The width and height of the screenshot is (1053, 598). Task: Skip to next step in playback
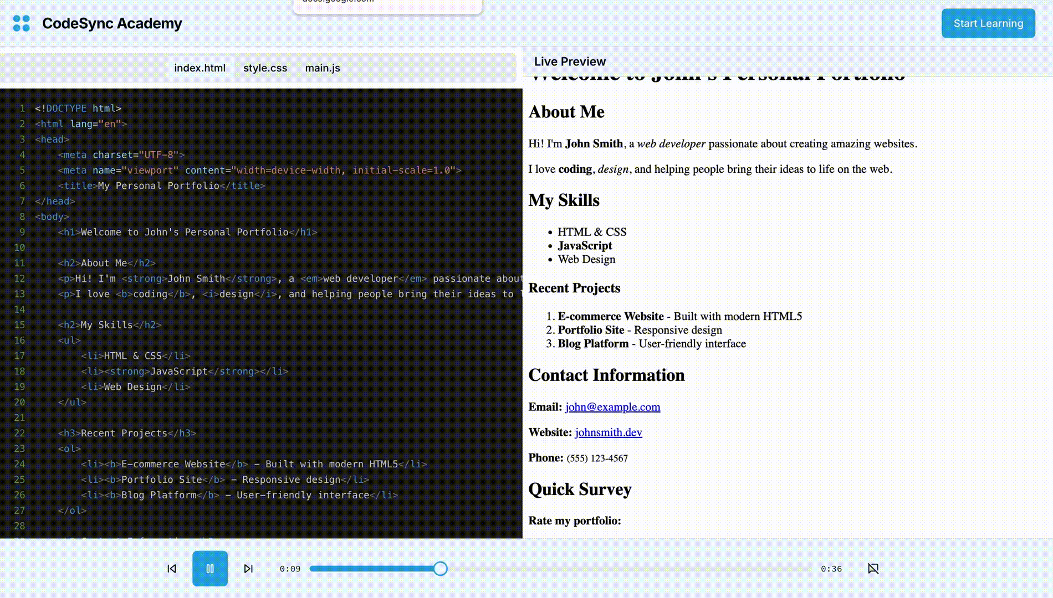248,569
